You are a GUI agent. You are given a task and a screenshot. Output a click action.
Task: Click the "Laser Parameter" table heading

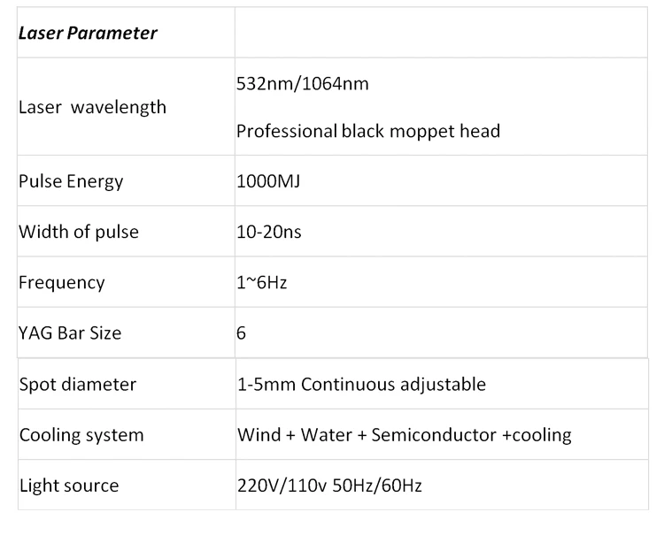pos(88,34)
